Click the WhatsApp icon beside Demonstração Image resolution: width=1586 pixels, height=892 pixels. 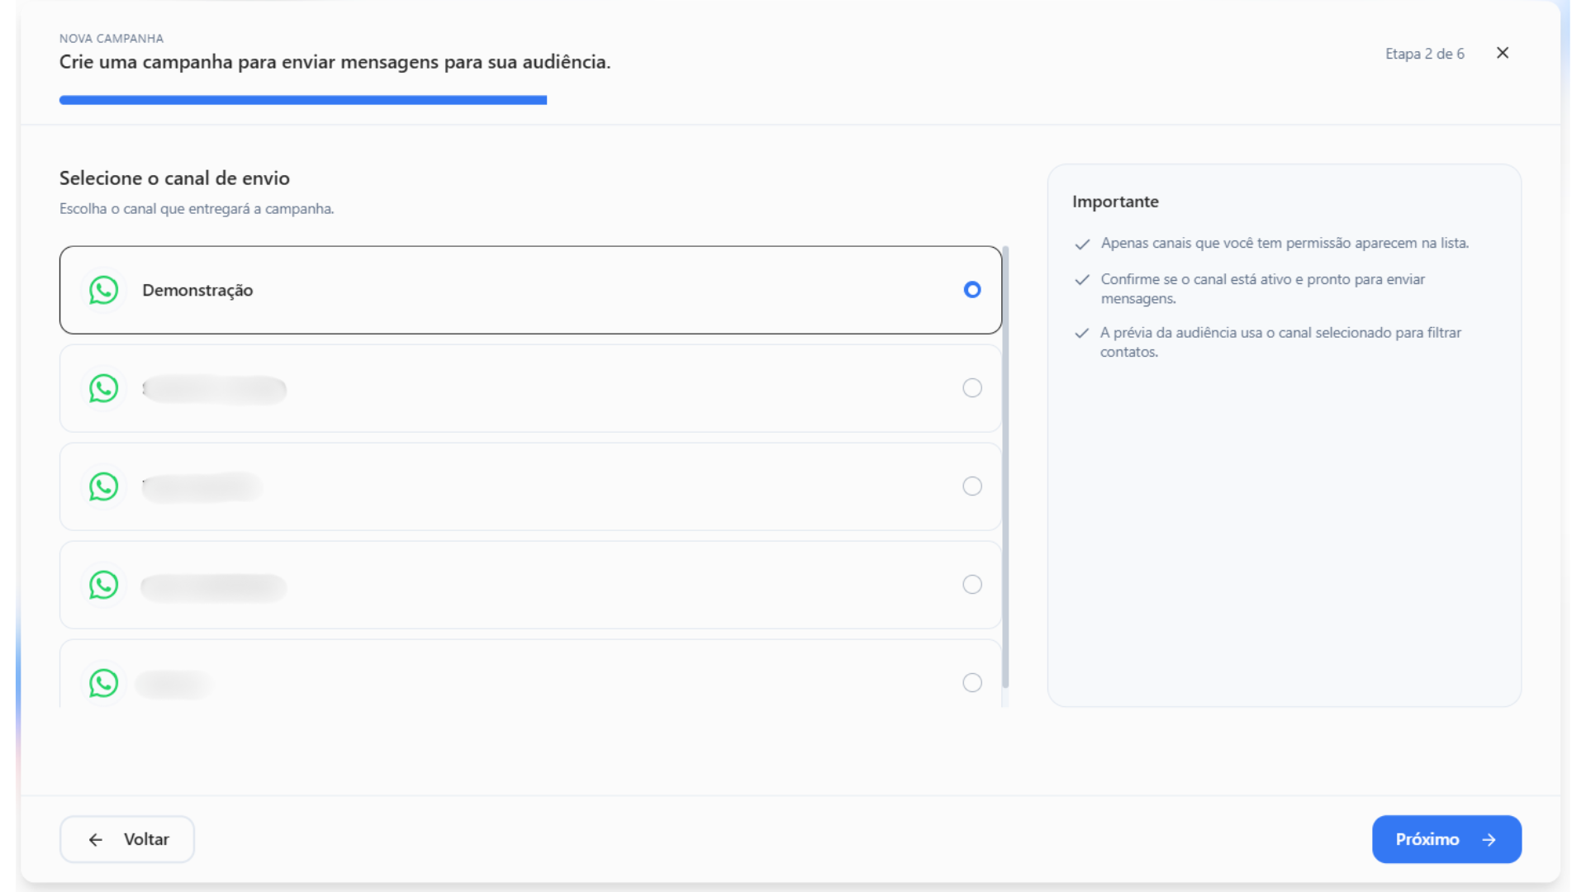click(x=104, y=290)
